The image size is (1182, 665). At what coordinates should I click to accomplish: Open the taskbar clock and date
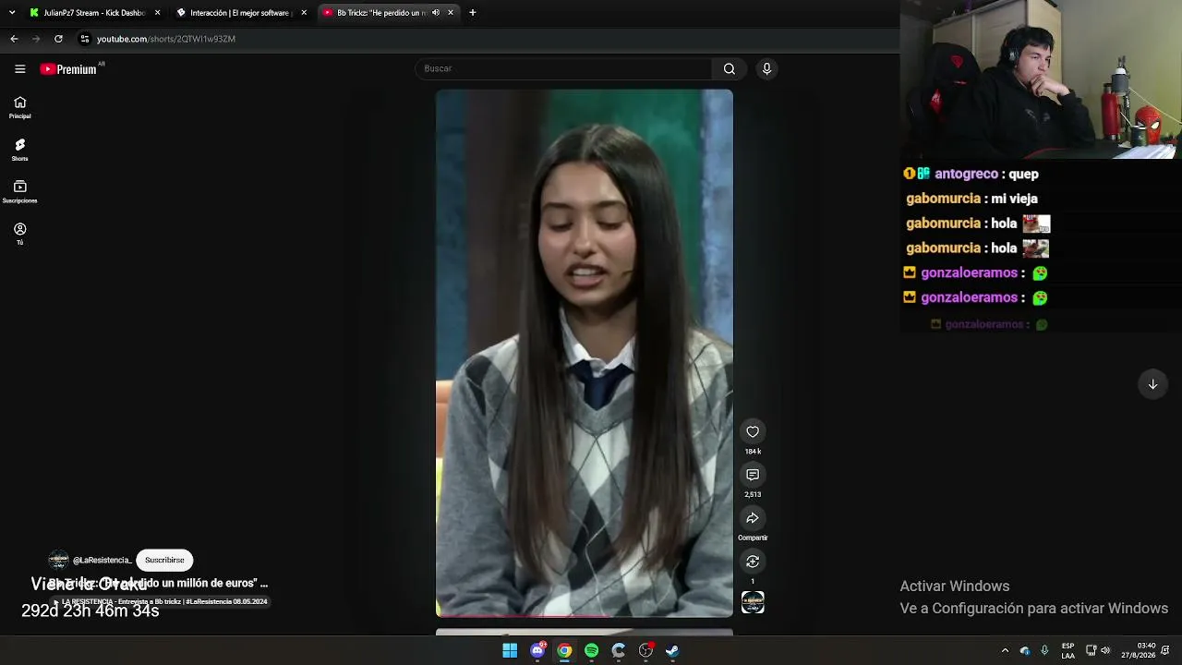[x=1139, y=650]
